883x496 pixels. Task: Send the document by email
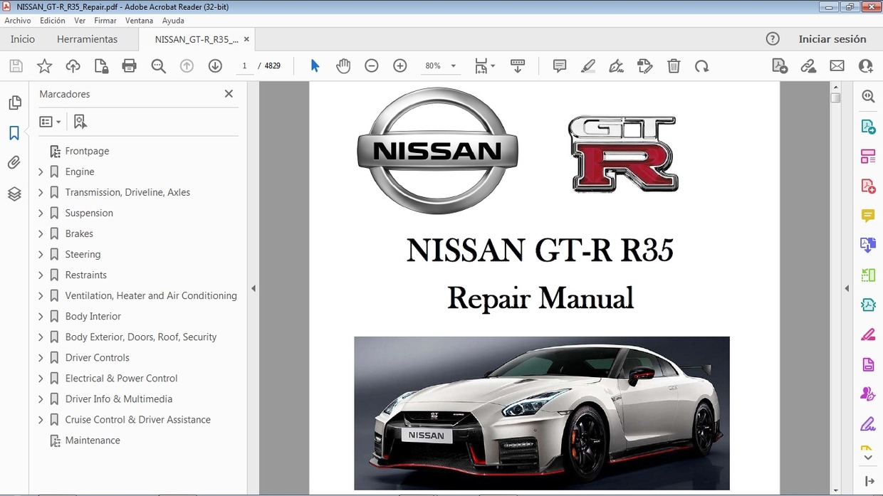[837, 65]
